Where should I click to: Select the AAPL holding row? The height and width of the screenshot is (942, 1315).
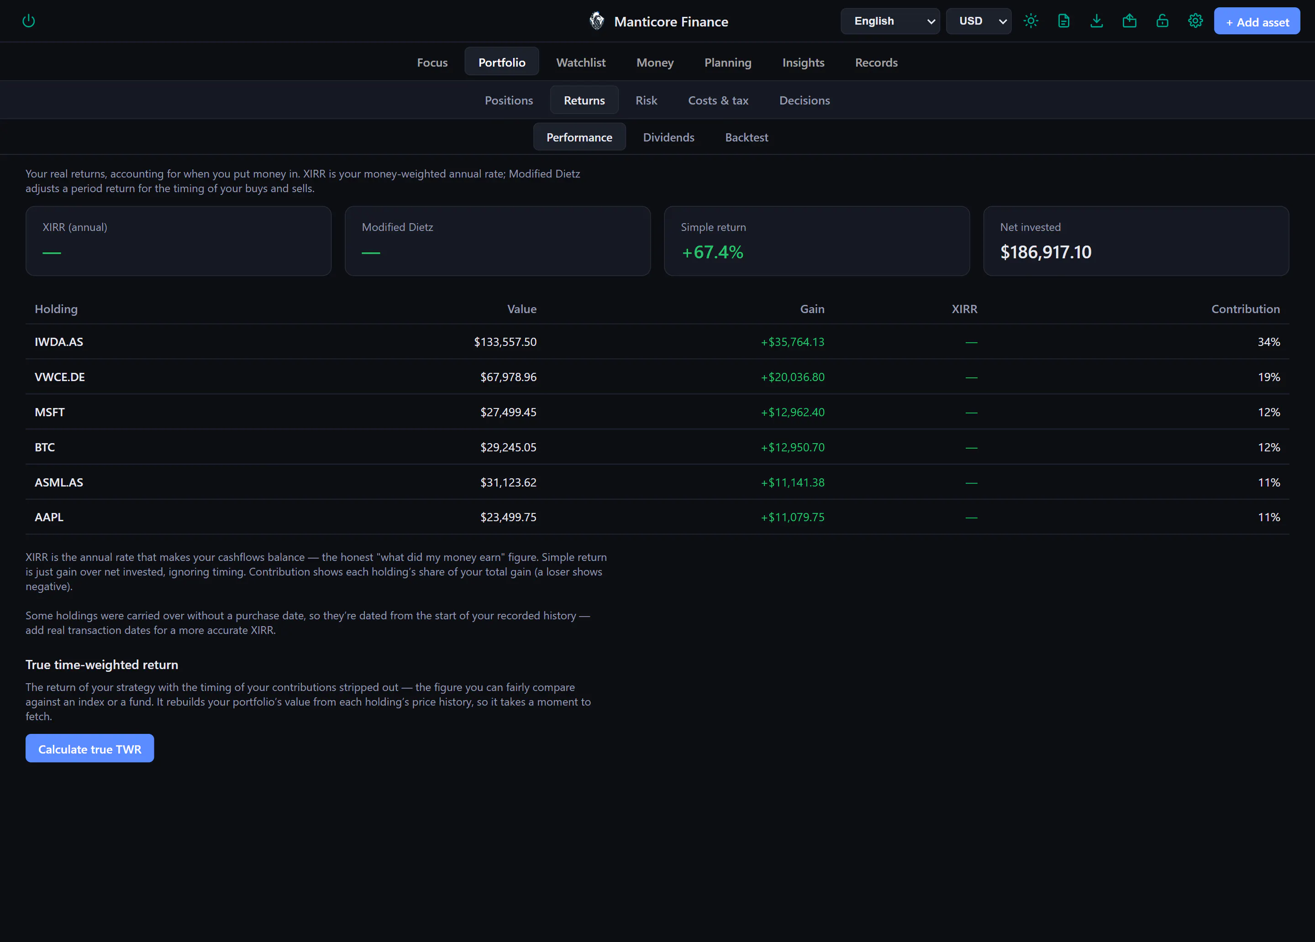point(657,517)
